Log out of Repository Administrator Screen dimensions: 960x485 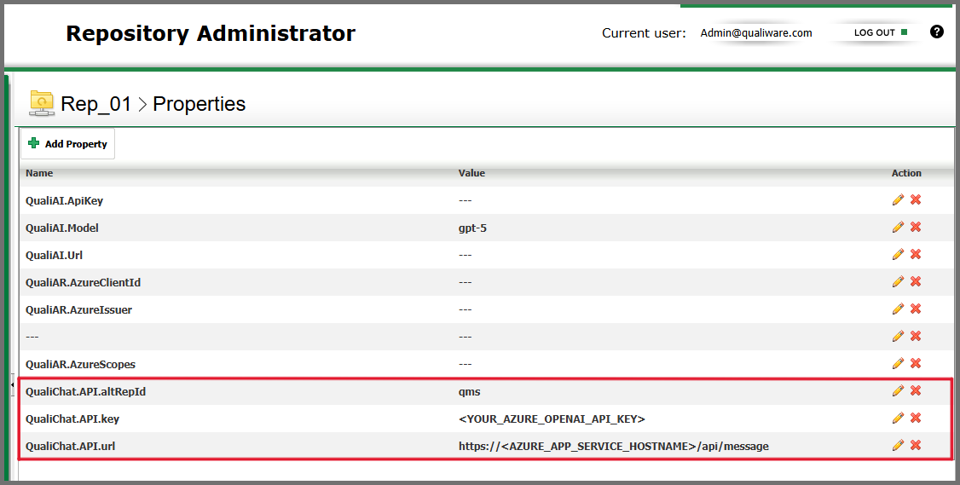click(x=880, y=32)
